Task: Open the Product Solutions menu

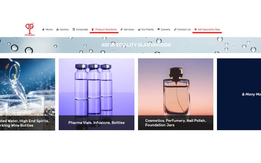Action: [x=104, y=29]
